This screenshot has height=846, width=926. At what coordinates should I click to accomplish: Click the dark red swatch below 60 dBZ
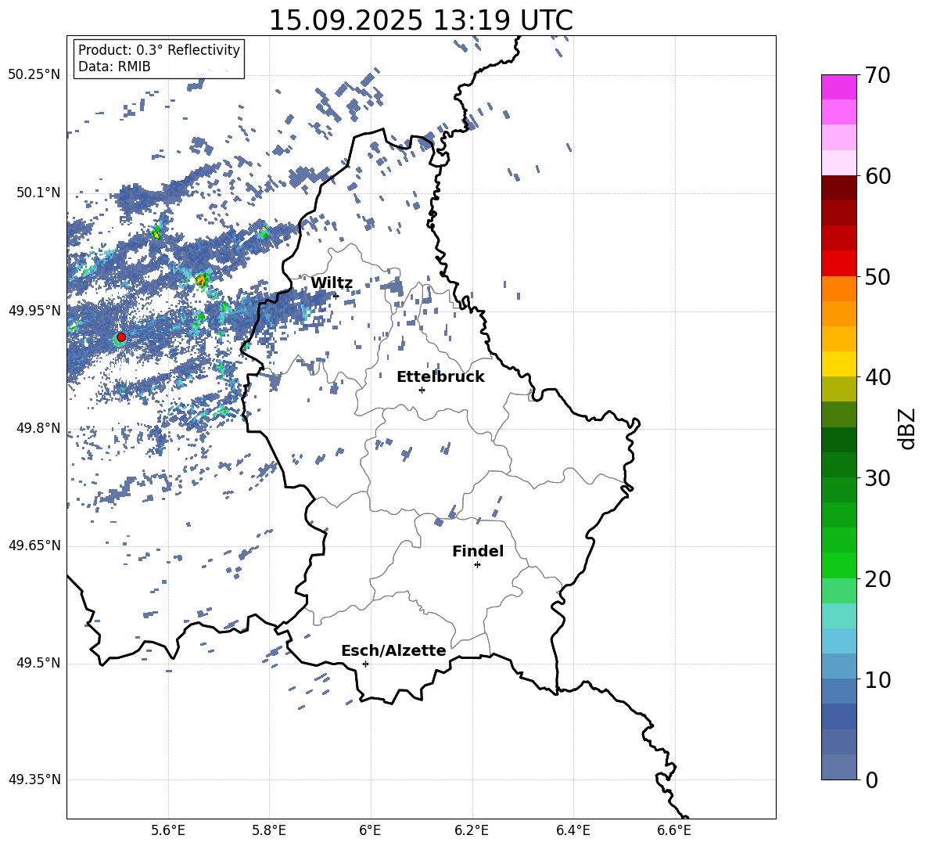tap(839, 189)
